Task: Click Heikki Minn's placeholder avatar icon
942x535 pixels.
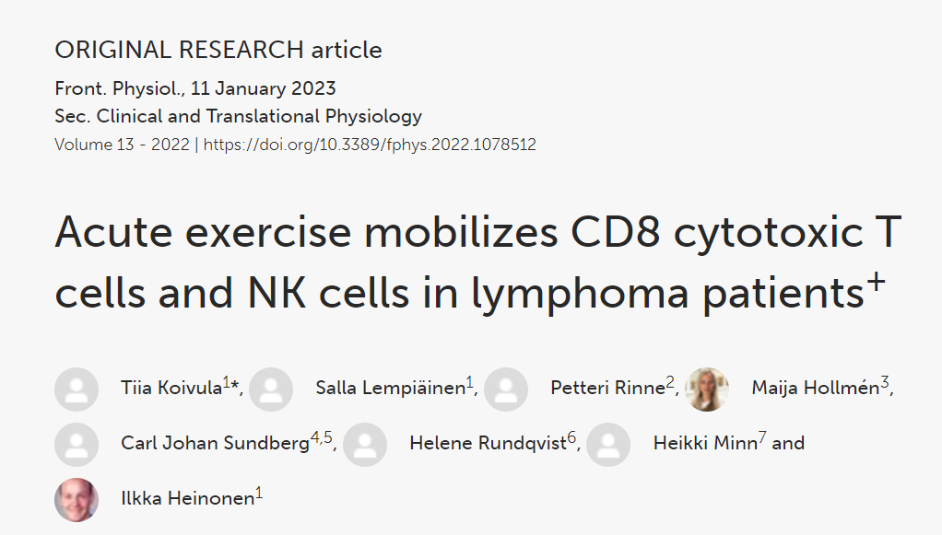Action: 608,444
